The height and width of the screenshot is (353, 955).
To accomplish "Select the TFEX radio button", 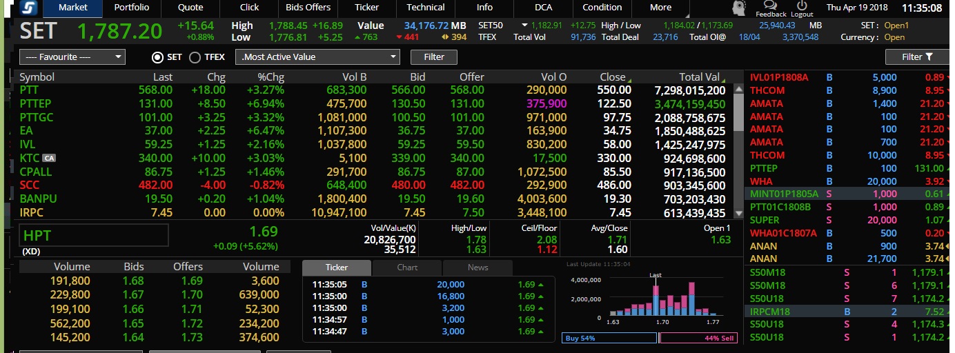I will [x=195, y=57].
